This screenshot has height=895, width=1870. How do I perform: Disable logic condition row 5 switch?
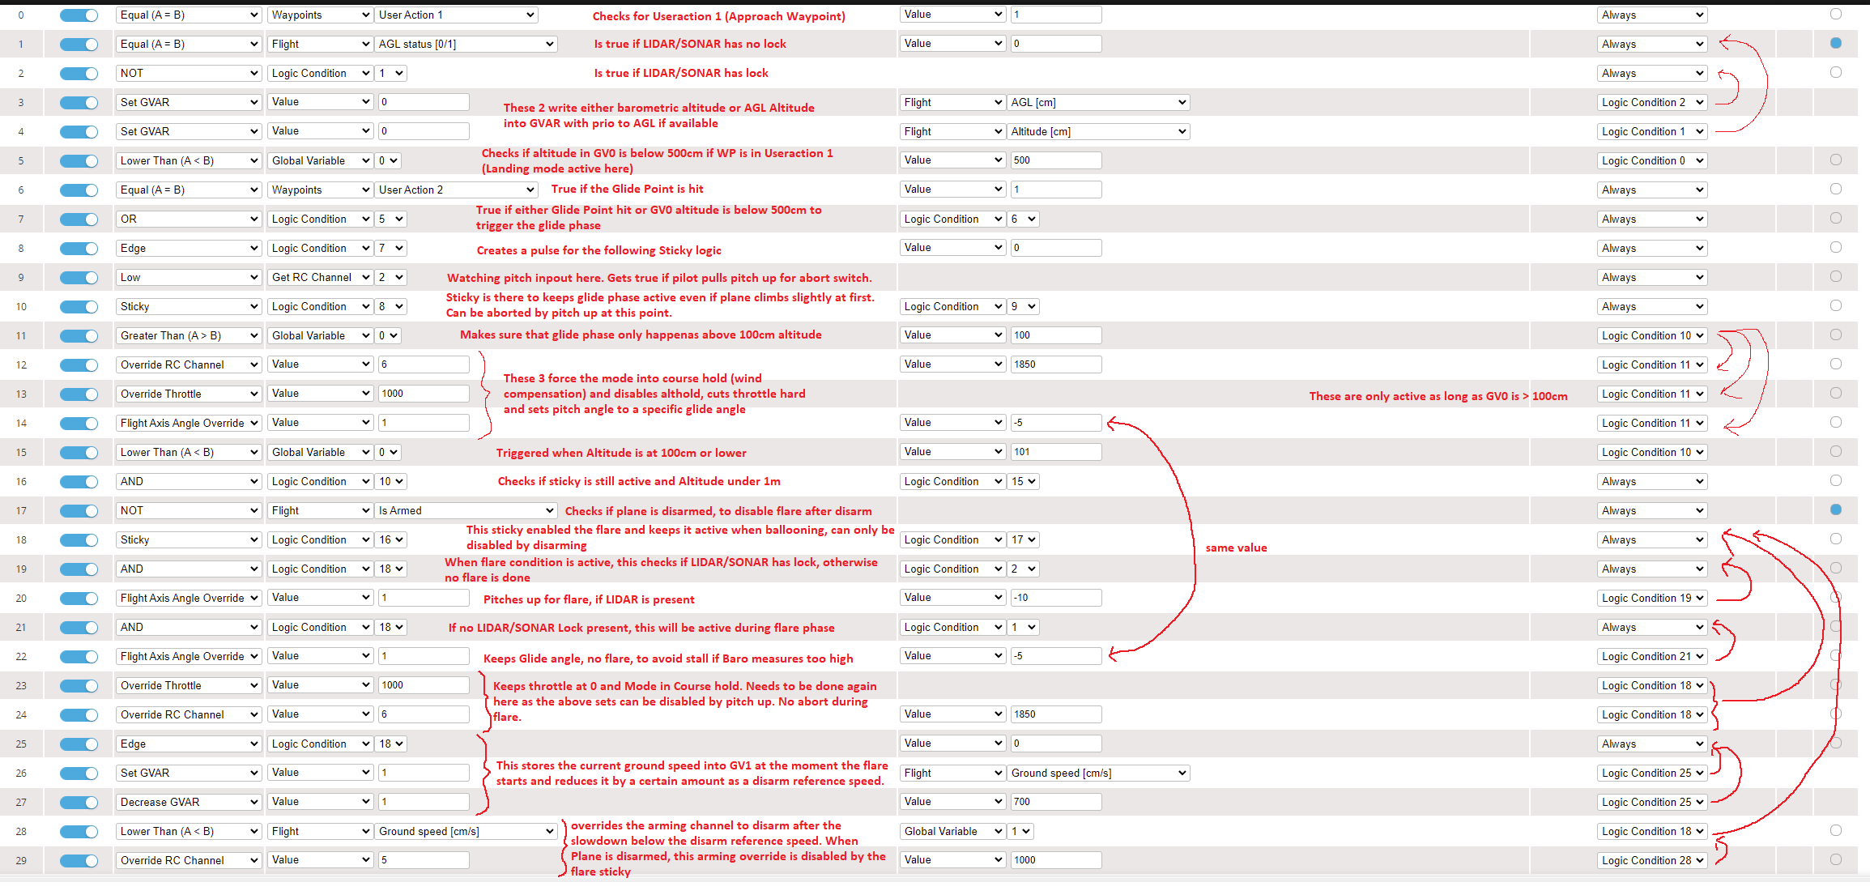[79, 161]
